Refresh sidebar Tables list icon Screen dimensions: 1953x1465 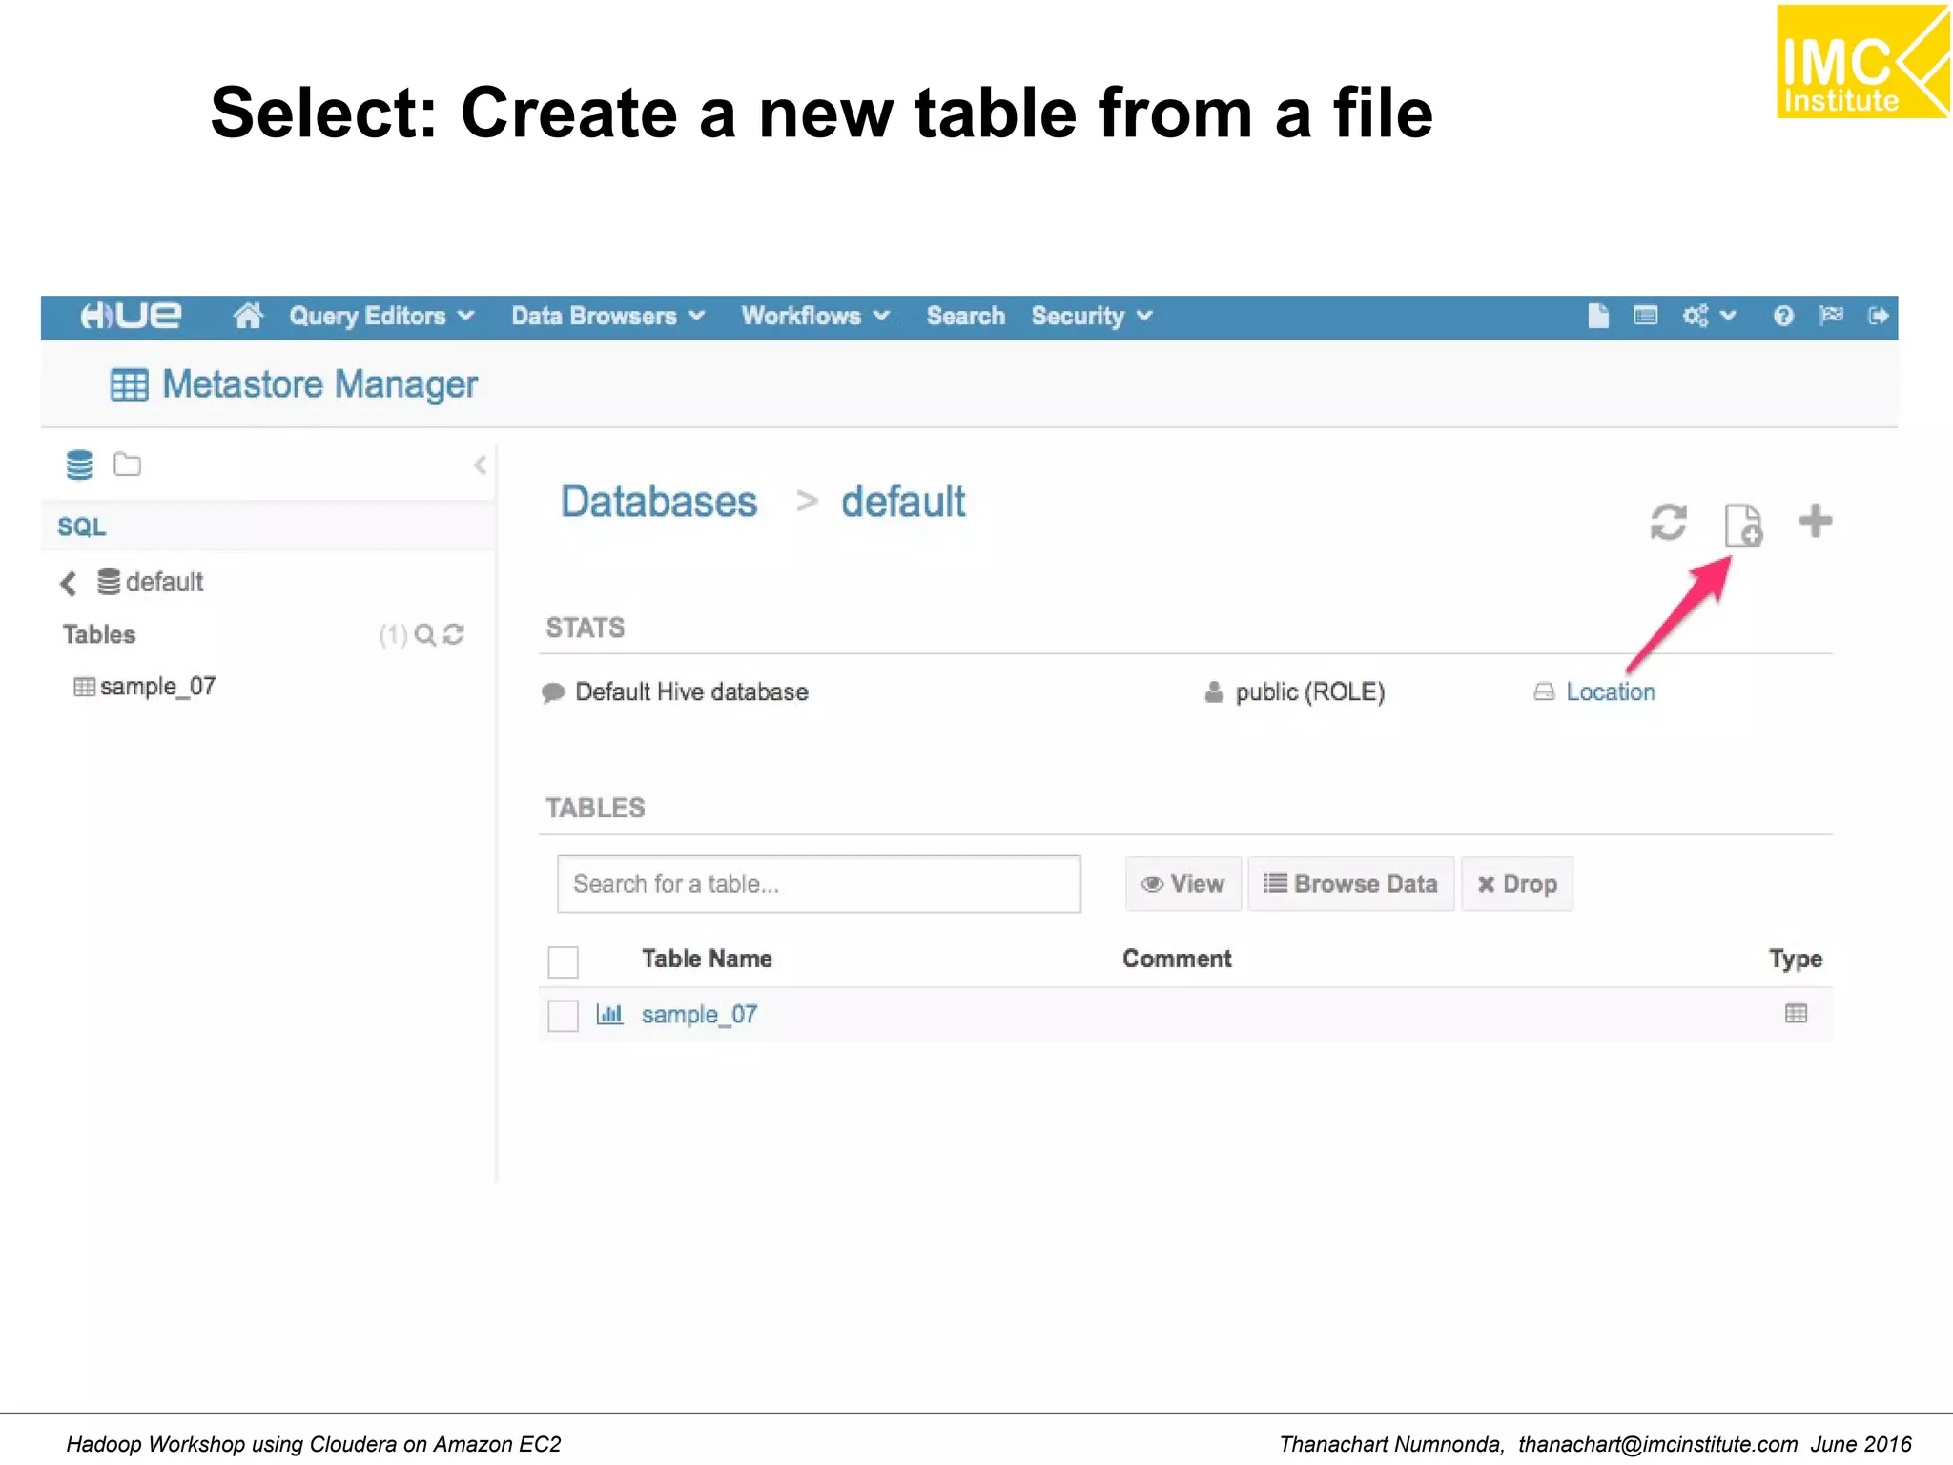click(454, 635)
